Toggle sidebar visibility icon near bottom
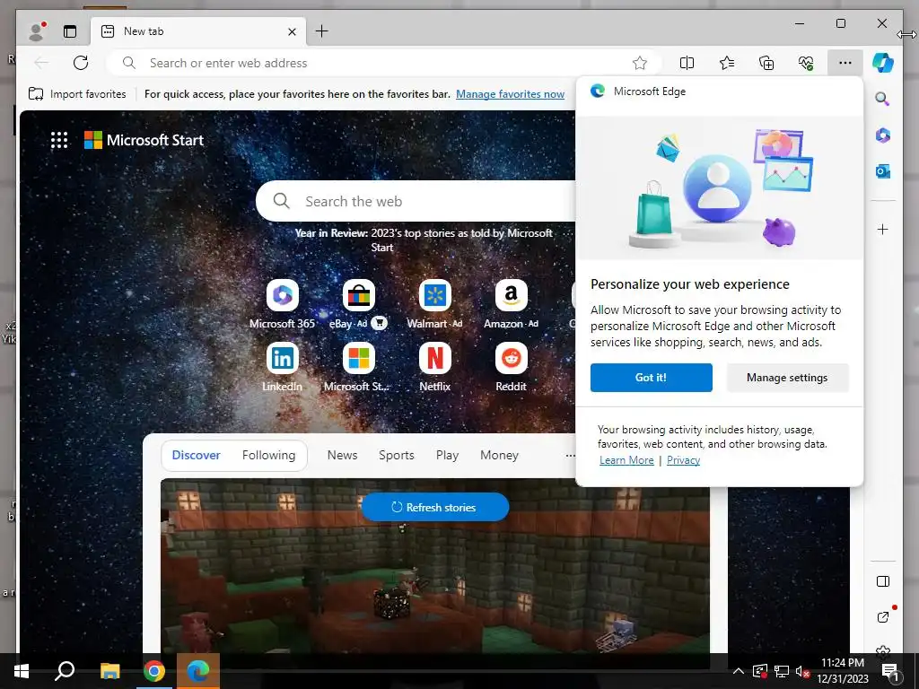 pos(883,581)
